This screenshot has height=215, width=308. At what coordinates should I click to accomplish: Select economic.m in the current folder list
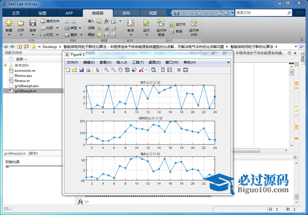25,70
